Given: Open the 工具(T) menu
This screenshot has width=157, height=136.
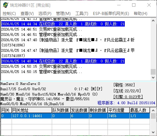Looking at the screenshot, I should [82, 14].
